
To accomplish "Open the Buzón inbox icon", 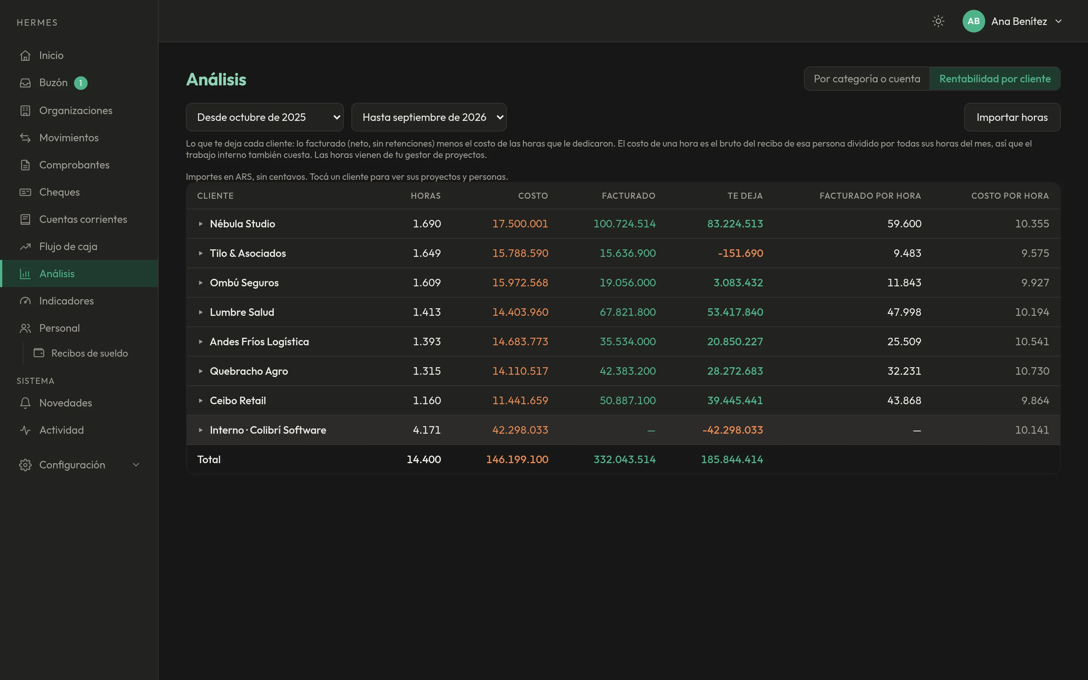I will pos(25,83).
